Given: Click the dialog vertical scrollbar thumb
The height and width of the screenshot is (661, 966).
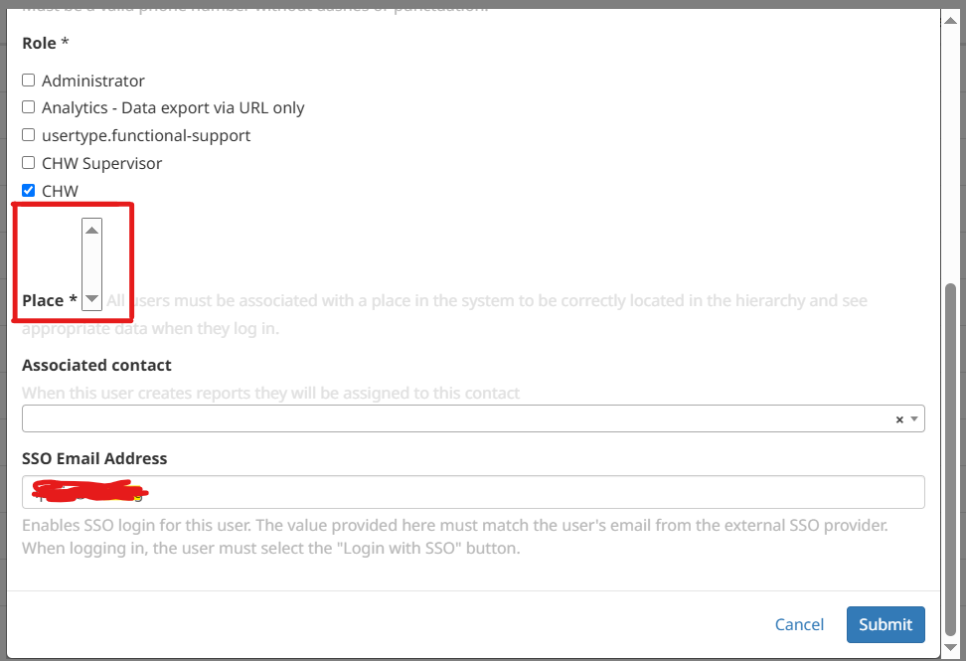Looking at the screenshot, I should (951, 459).
